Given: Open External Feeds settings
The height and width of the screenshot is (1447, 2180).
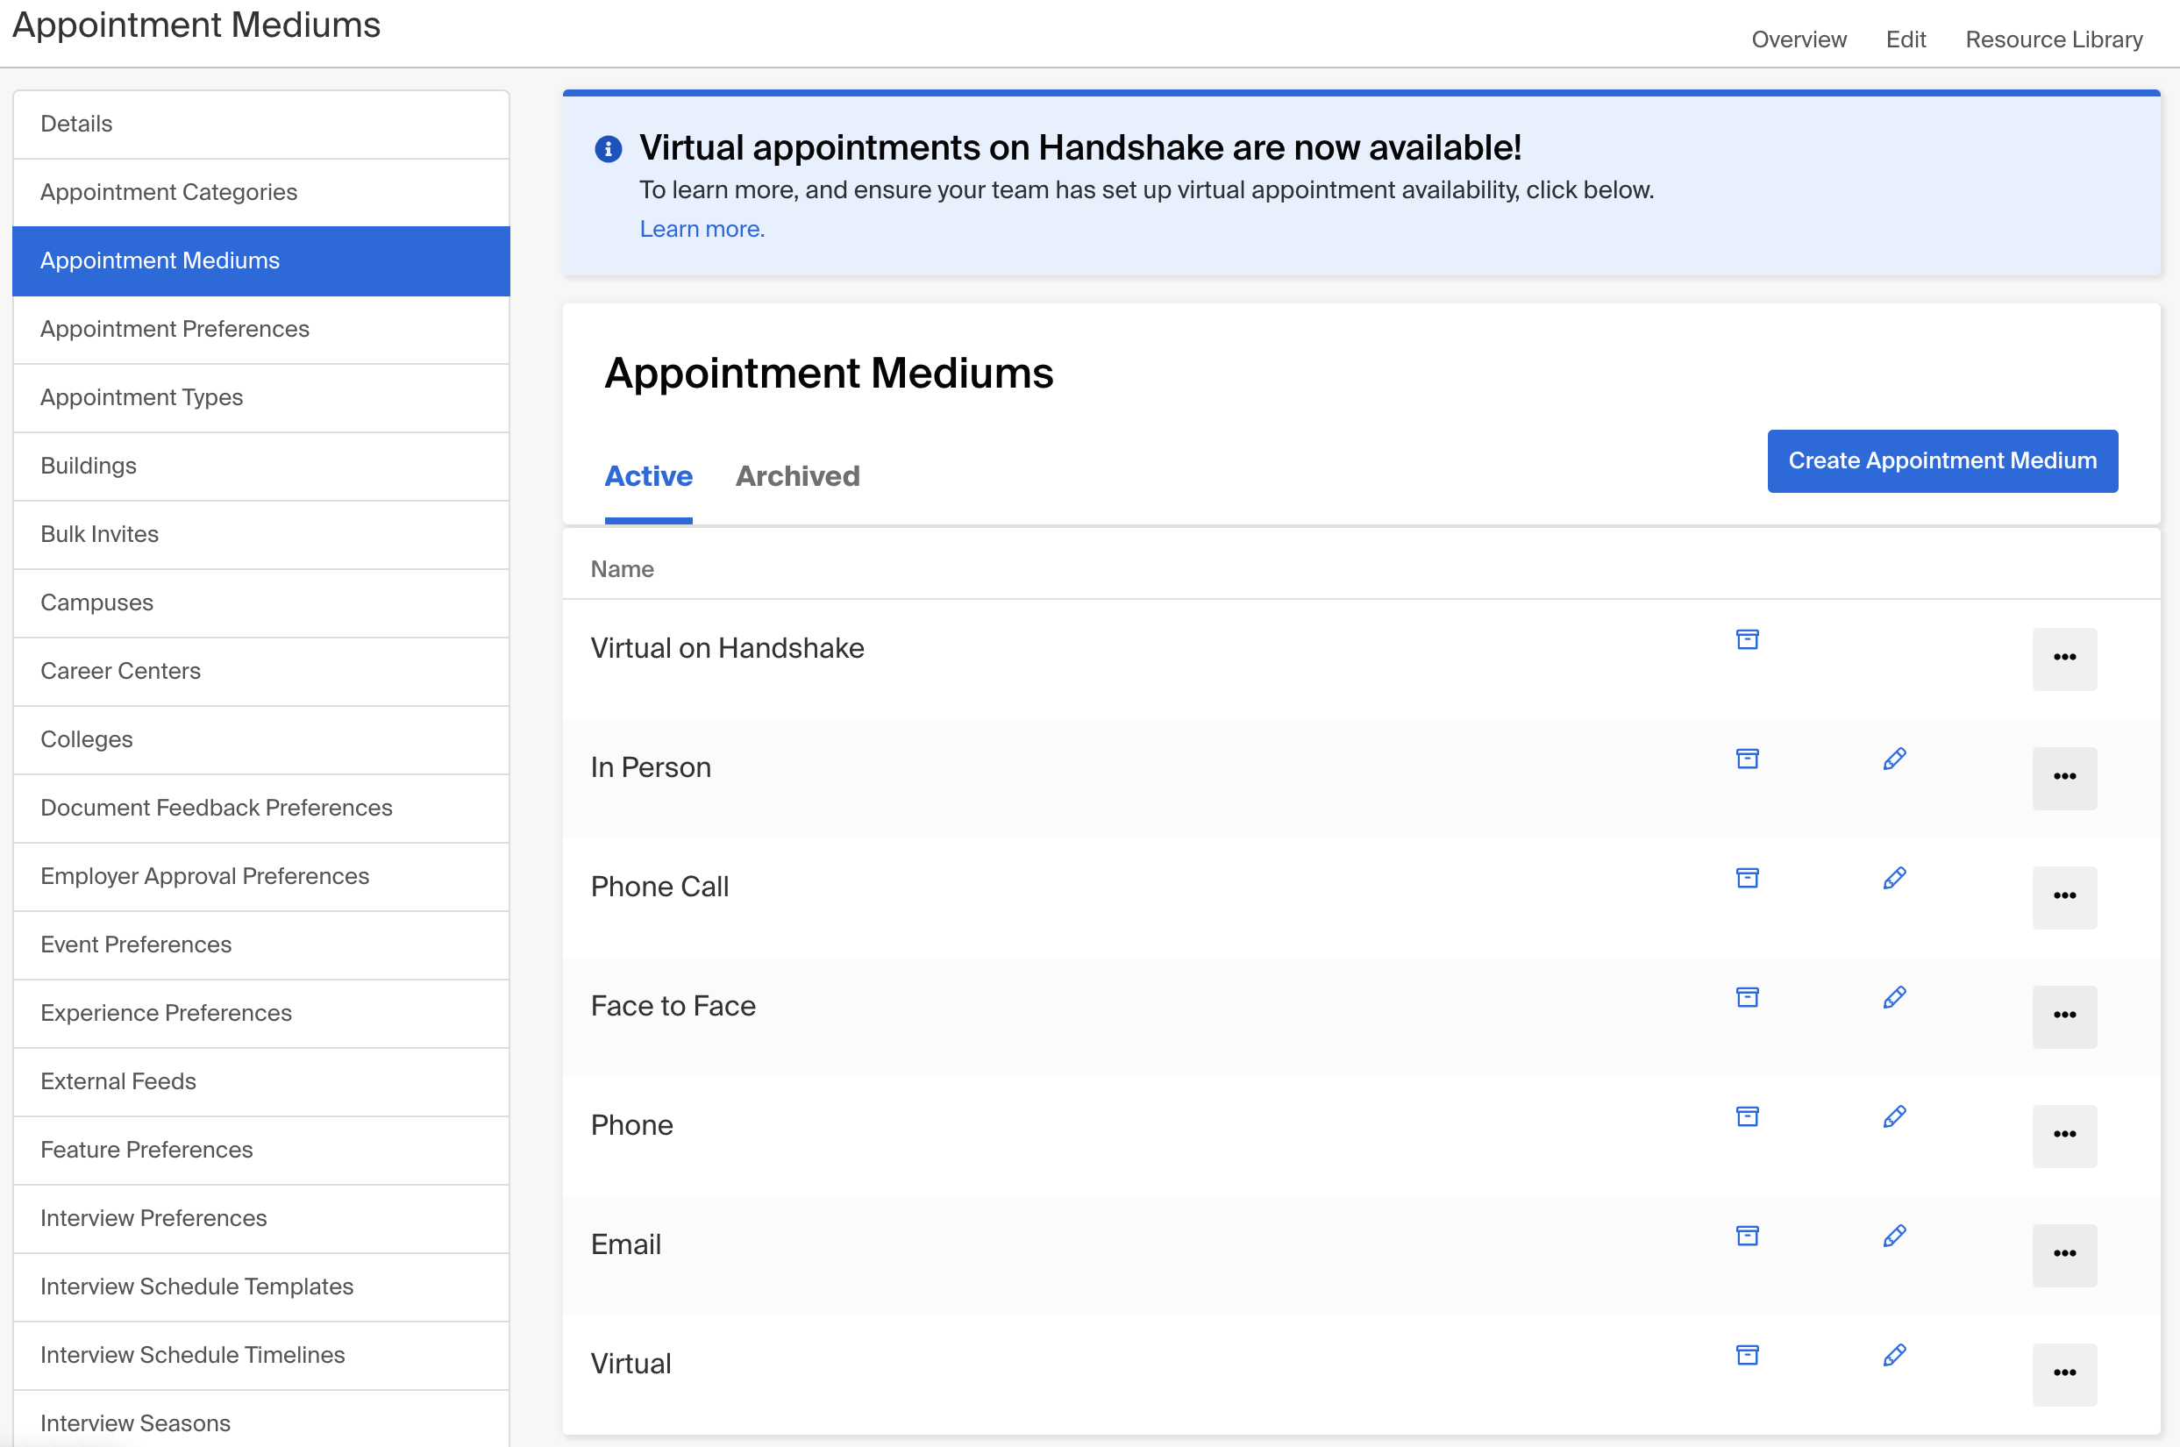Looking at the screenshot, I should click(261, 1081).
